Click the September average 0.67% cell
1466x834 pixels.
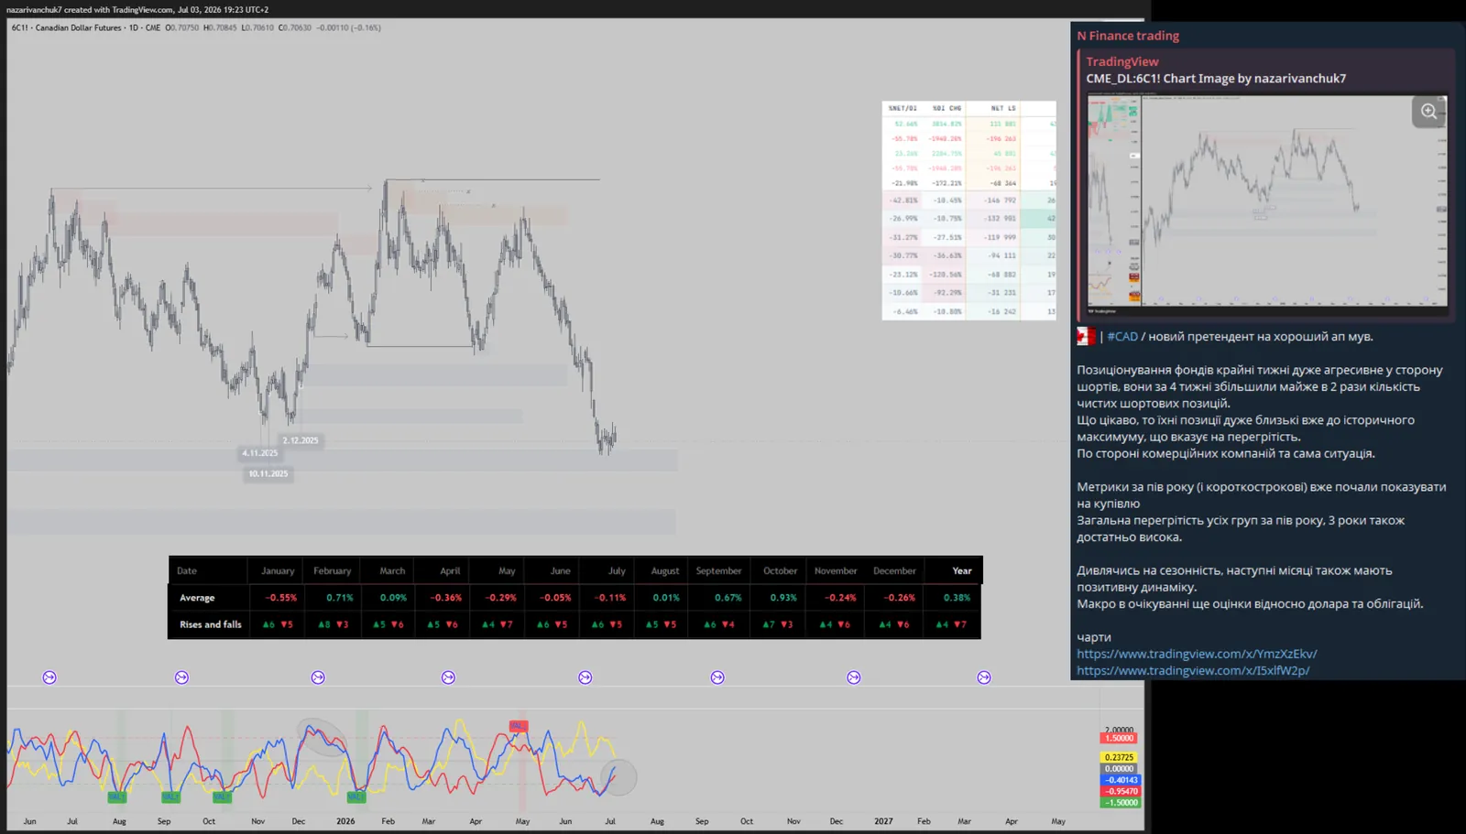728,598
